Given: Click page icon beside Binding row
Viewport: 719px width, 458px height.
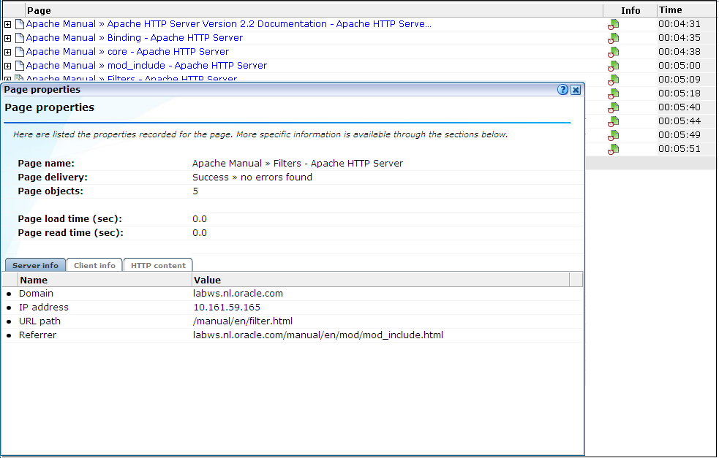Looking at the screenshot, I should (x=19, y=37).
